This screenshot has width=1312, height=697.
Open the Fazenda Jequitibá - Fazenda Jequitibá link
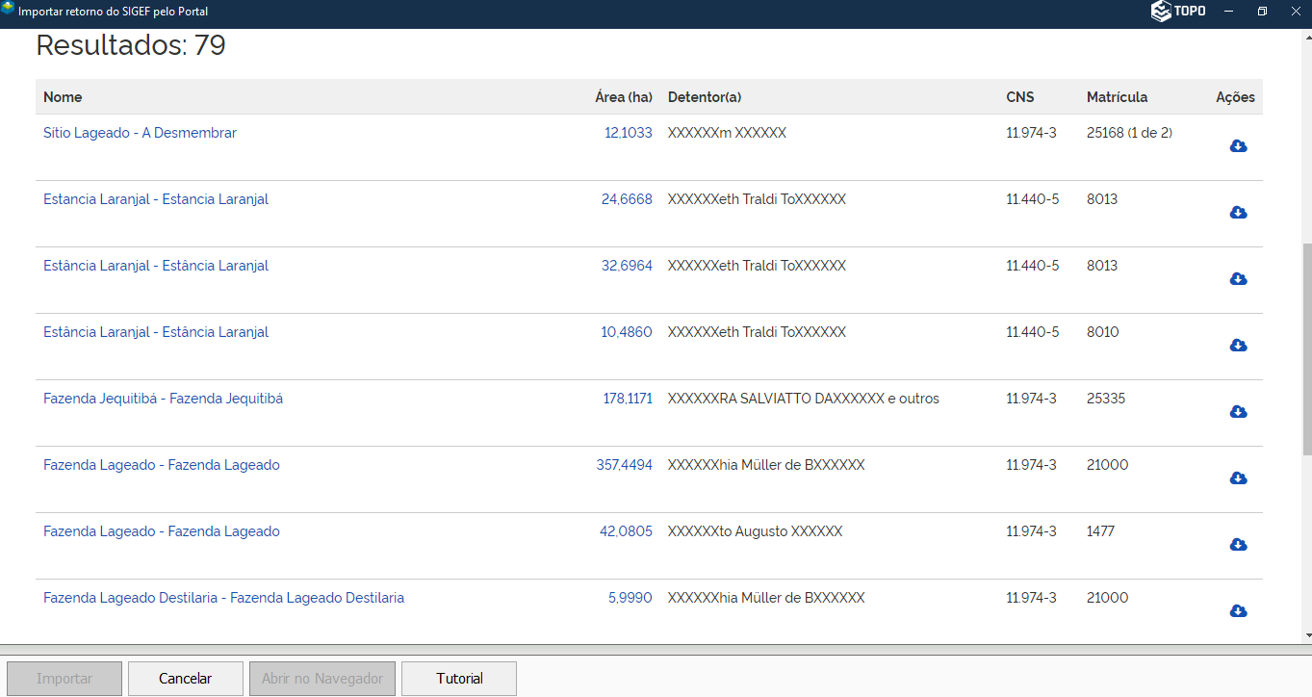click(x=163, y=399)
